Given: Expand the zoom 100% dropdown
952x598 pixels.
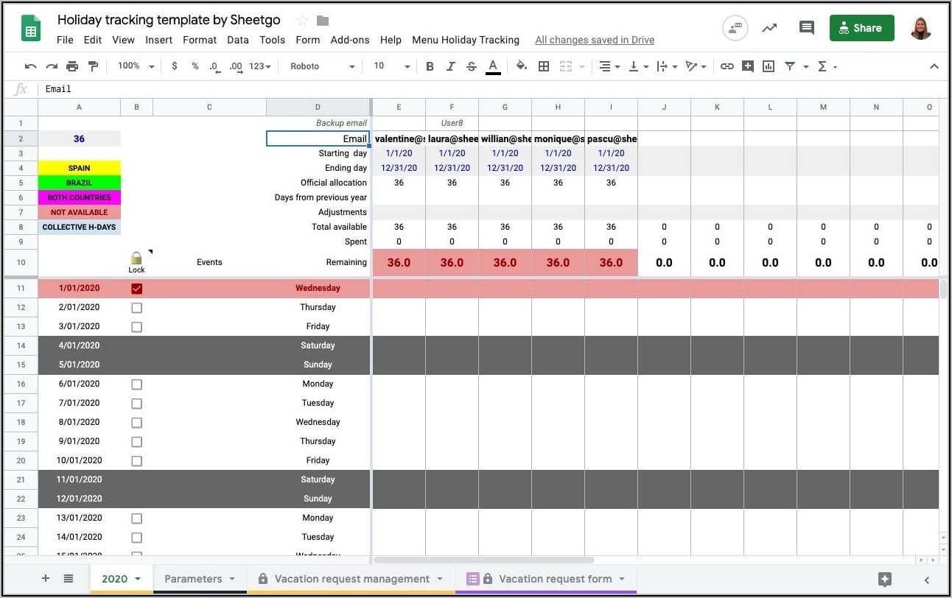Looking at the screenshot, I should [136, 66].
